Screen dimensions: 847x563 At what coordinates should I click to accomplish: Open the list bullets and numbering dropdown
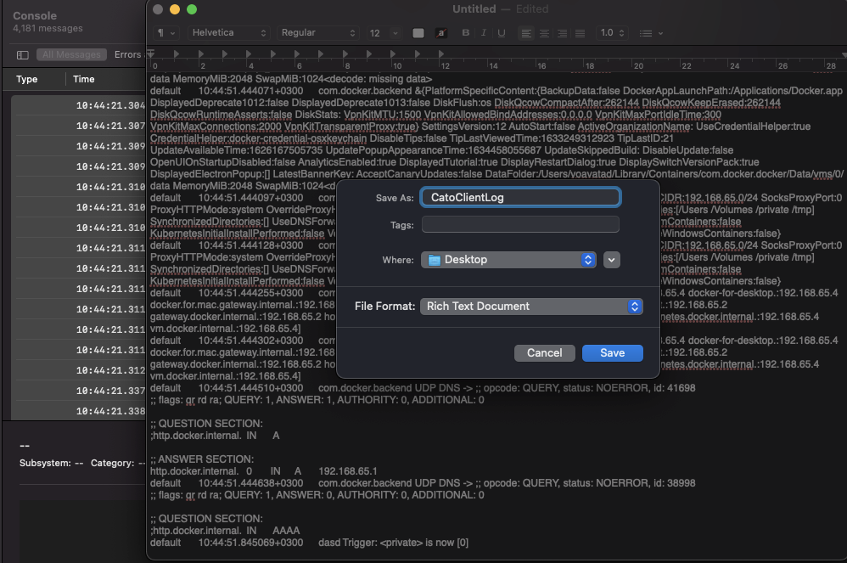point(650,33)
